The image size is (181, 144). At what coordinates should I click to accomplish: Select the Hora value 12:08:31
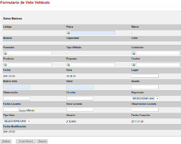(71, 76)
